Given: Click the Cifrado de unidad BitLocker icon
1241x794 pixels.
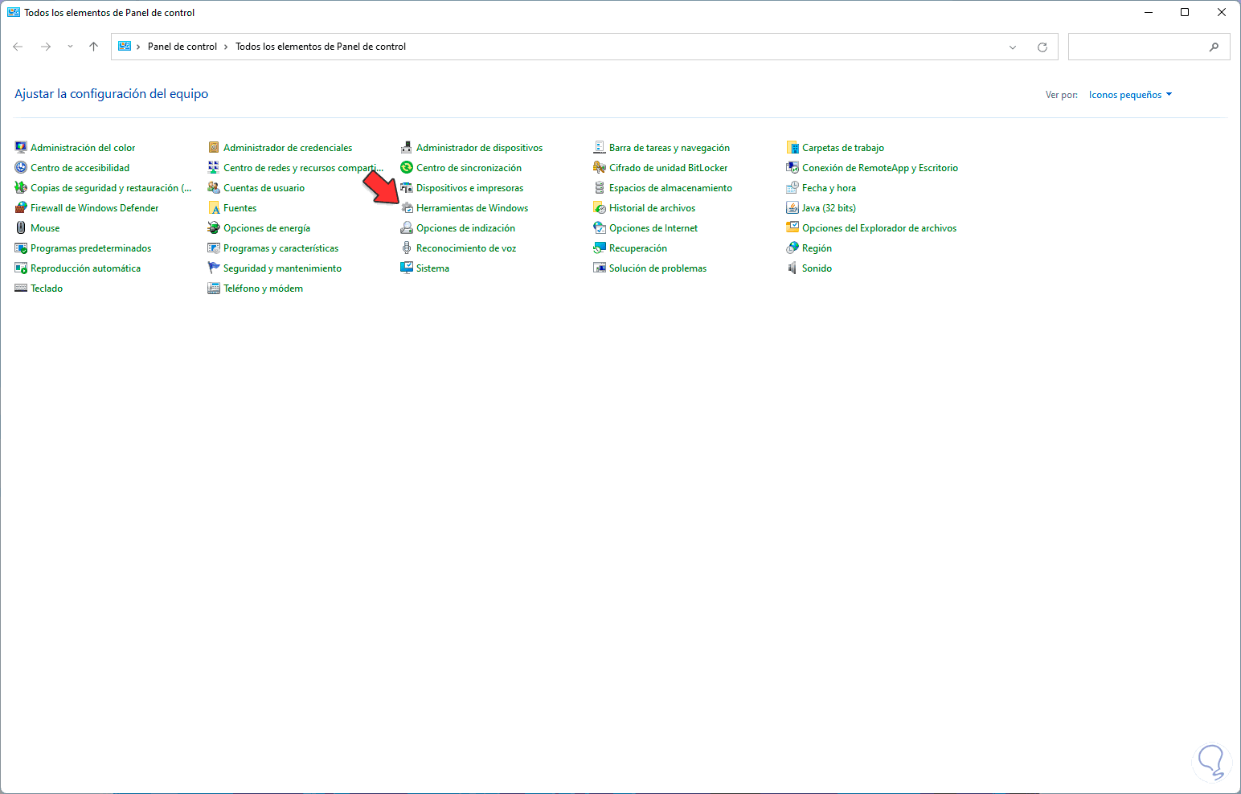Looking at the screenshot, I should (x=600, y=167).
